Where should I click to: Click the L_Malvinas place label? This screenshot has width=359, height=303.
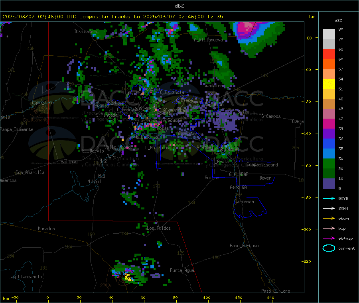point(157,148)
